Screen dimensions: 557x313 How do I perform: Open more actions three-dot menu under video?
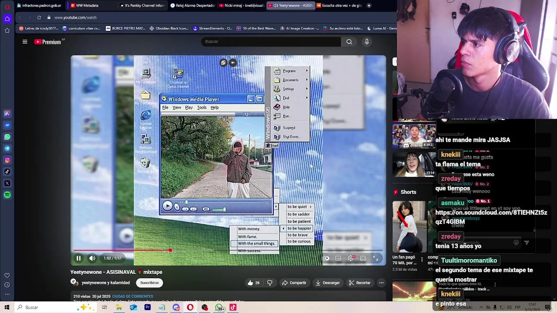pos(381,283)
